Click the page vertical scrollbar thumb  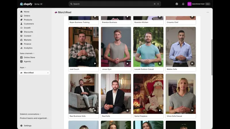212,57
